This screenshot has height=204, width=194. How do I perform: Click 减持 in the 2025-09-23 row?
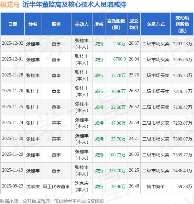pyautogui.click(x=99, y=187)
